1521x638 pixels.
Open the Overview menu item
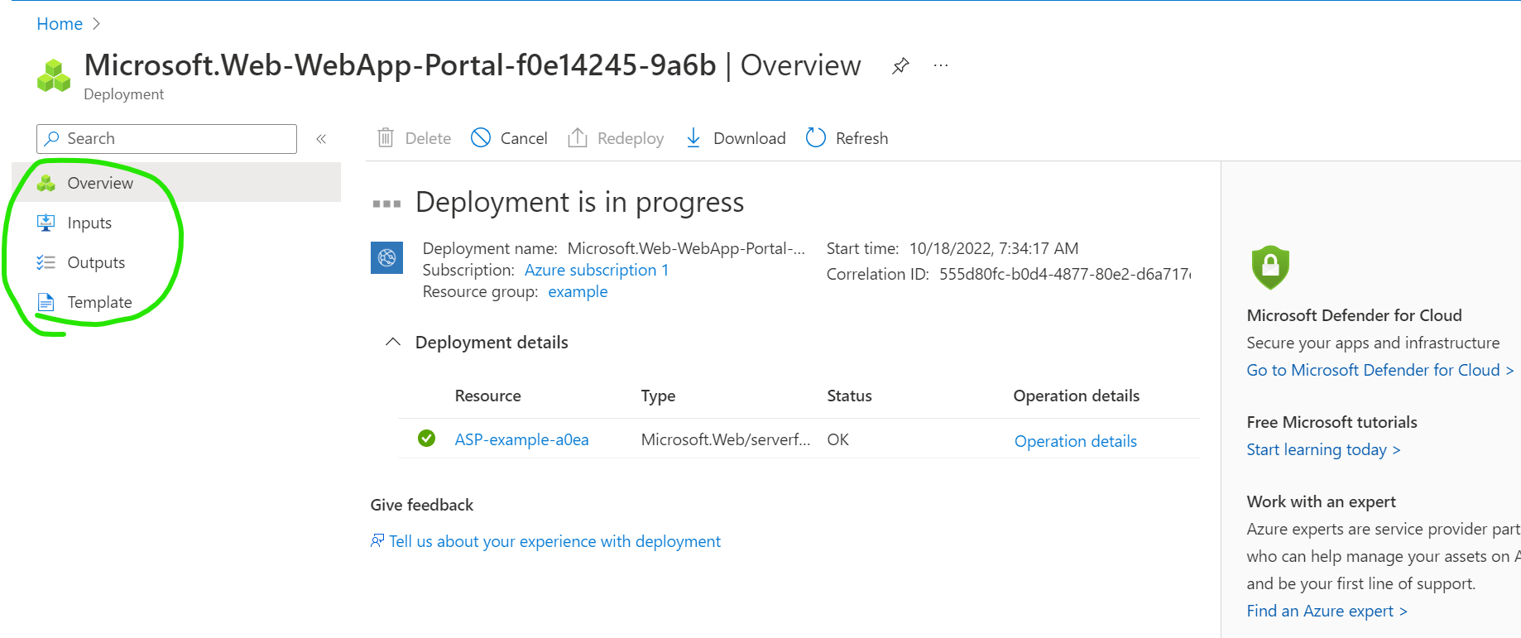click(176, 183)
